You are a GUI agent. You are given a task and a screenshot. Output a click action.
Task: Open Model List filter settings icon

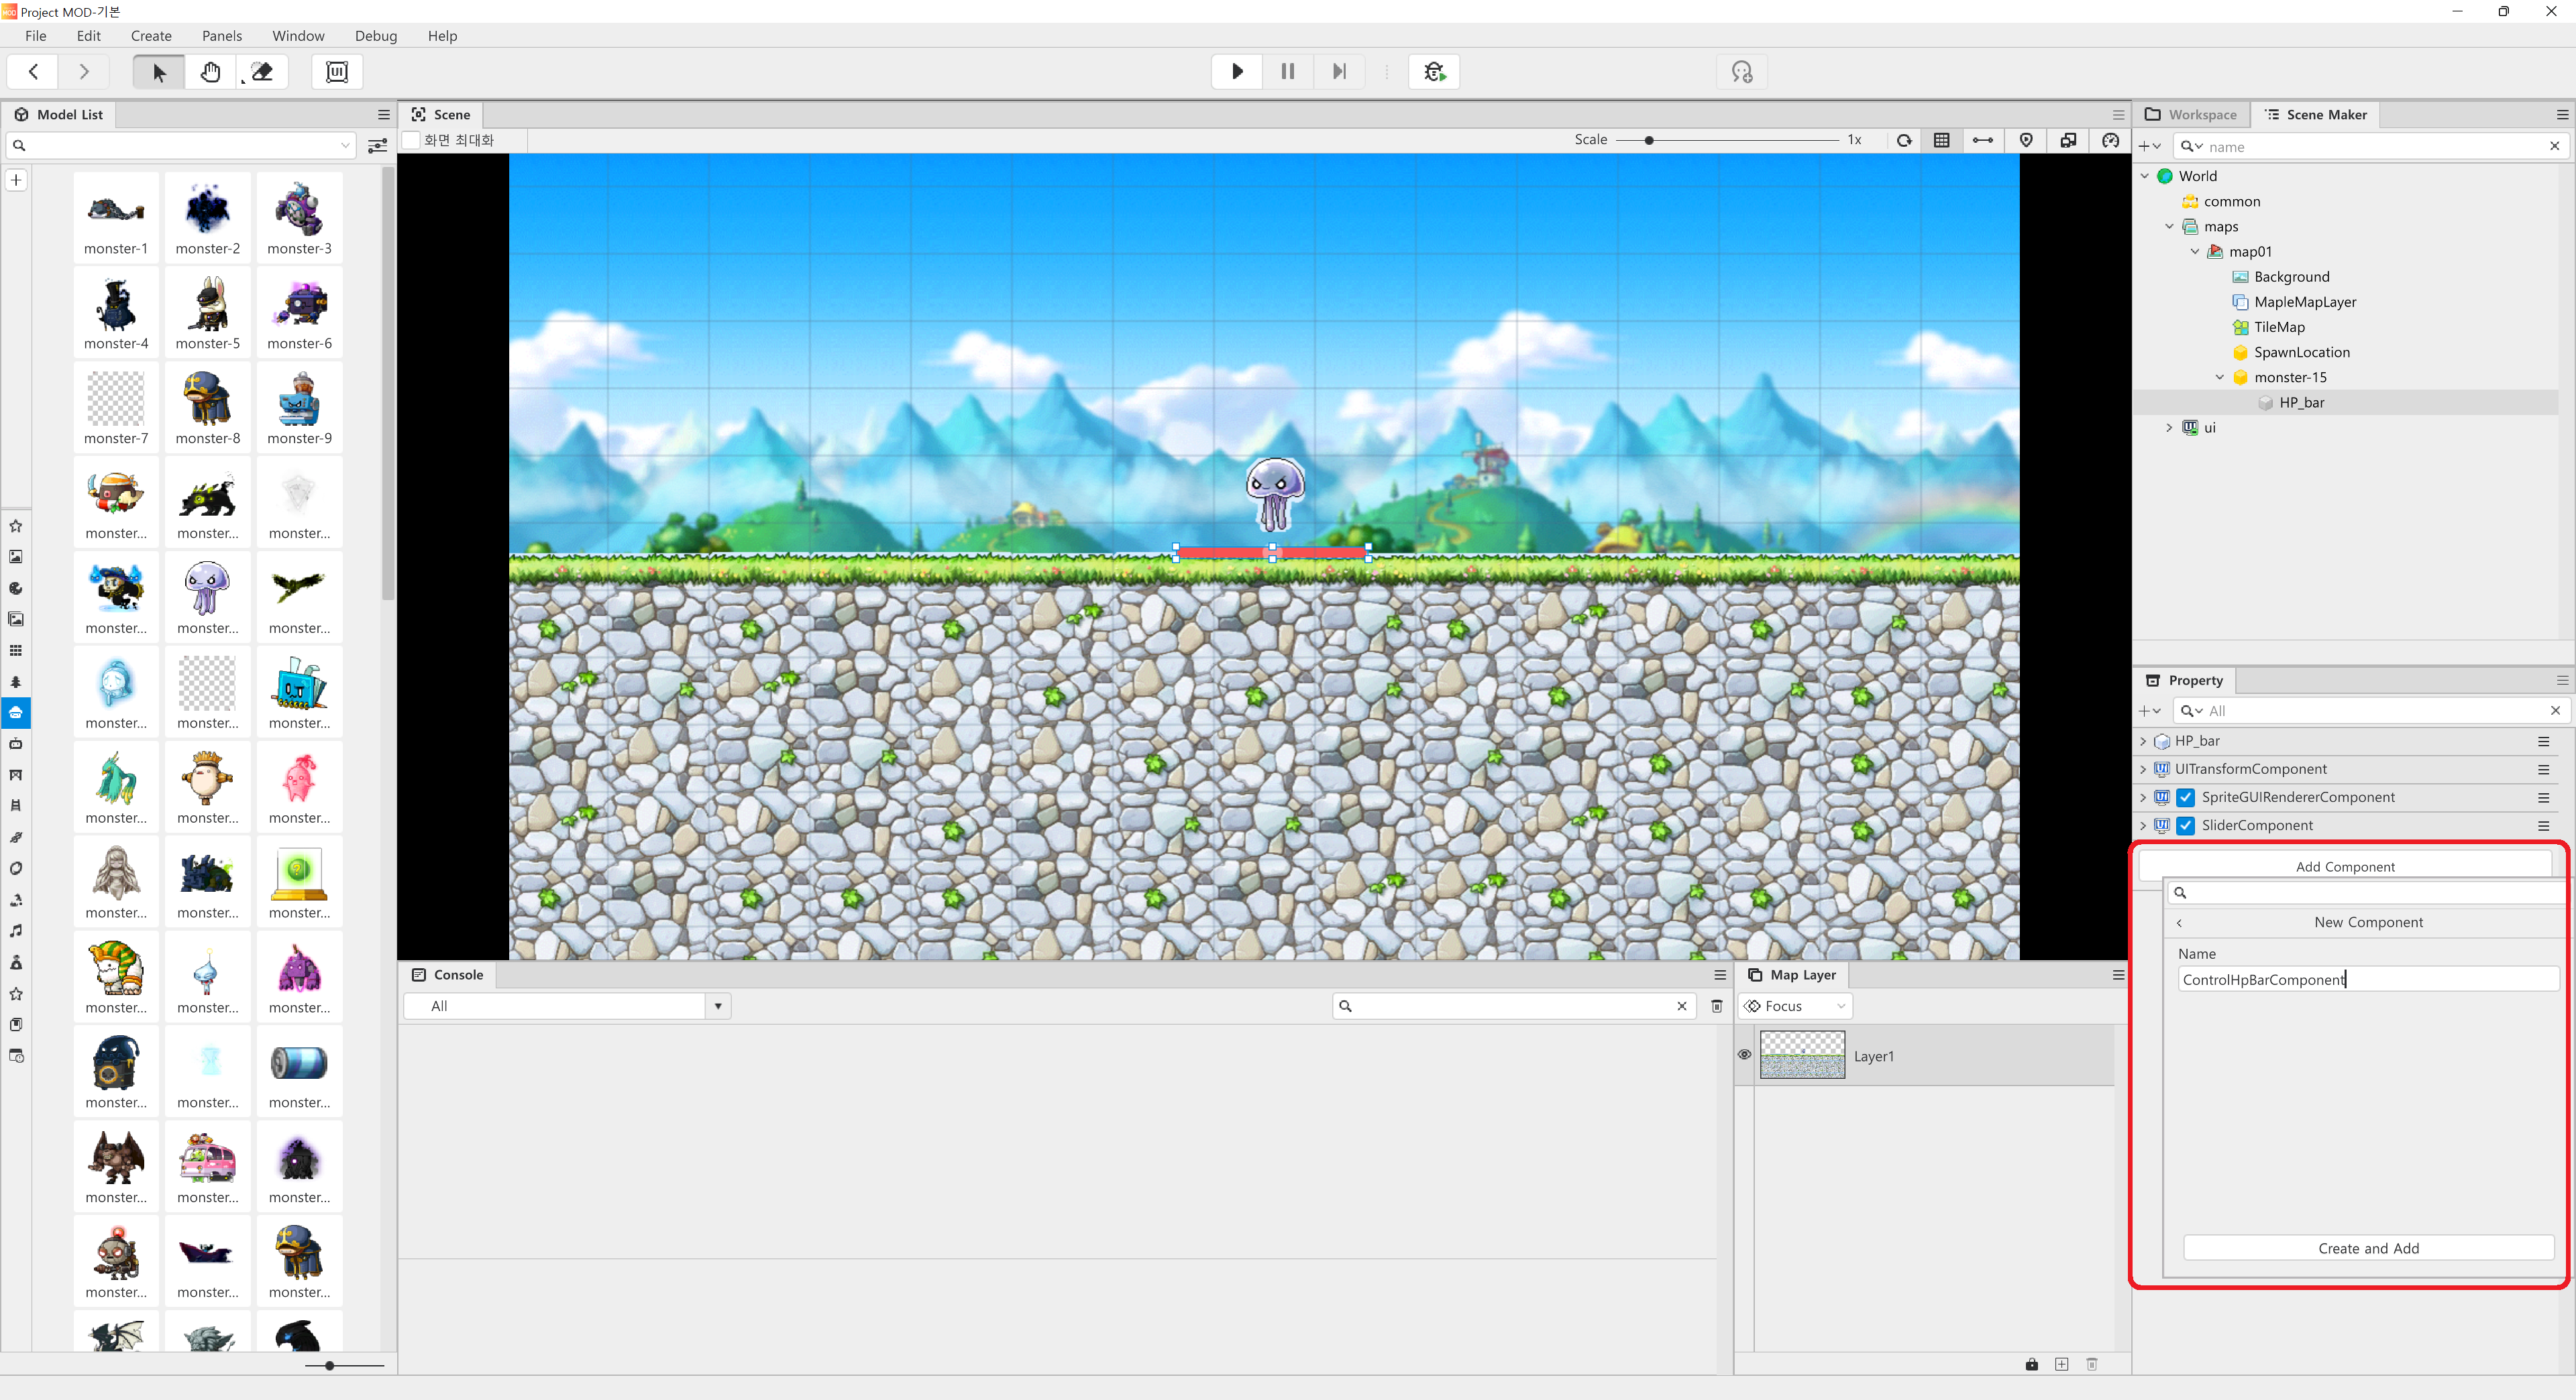[x=377, y=146]
